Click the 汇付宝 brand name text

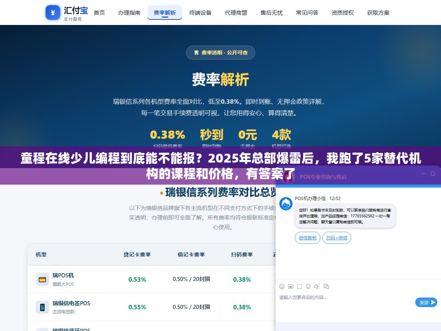(76, 10)
